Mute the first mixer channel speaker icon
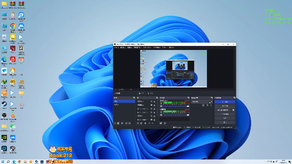Viewport: 292px width, 164px height. pyautogui.click(x=161, y=106)
